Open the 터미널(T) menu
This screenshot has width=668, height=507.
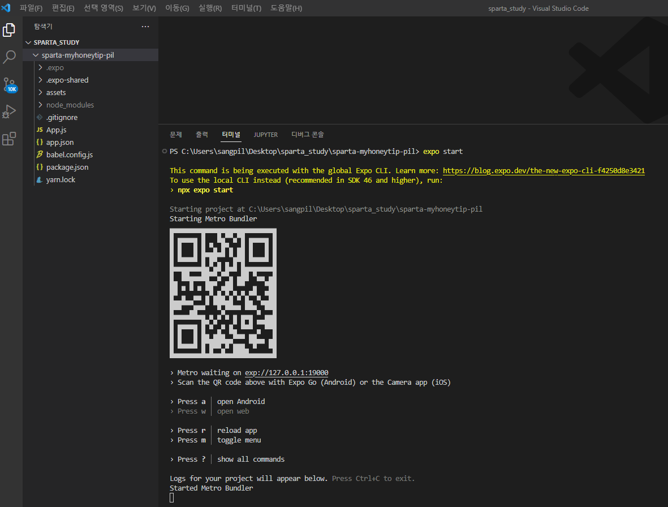246,8
